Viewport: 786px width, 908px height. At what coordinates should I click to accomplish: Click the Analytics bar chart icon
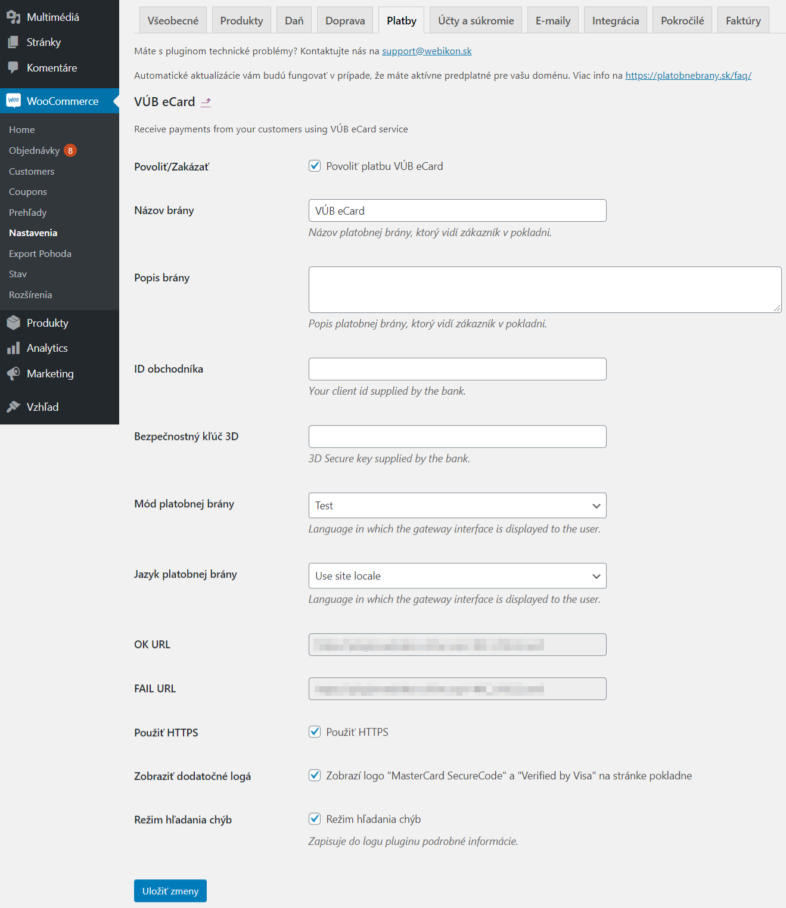[x=13, y=348]
